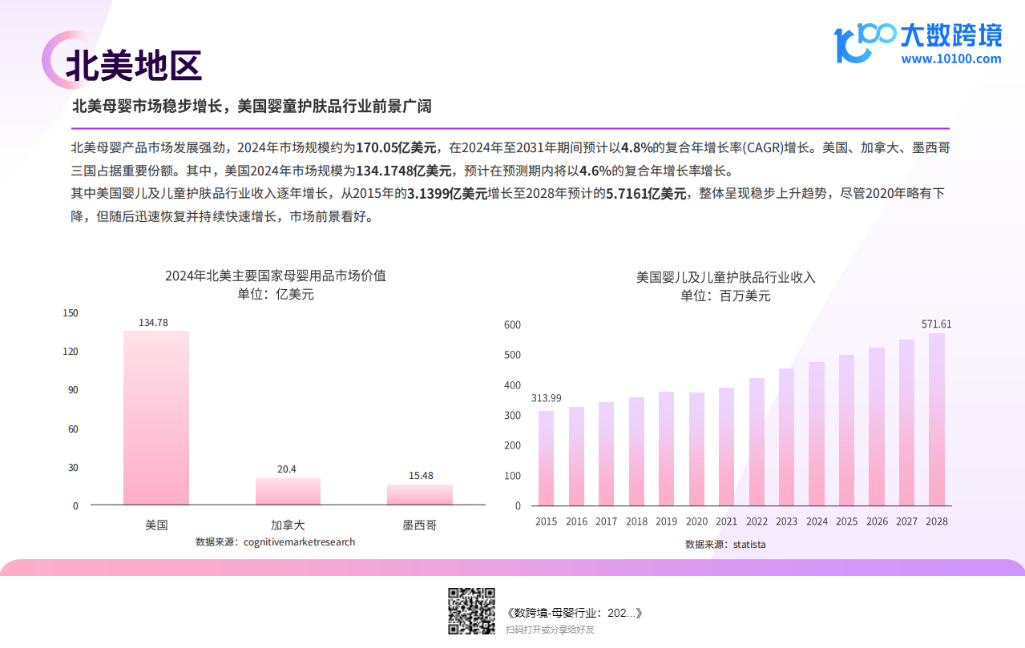Select the 北美地区 heading
The width and height of the screenshot is (1025, 648).
[x=133, y=64]
